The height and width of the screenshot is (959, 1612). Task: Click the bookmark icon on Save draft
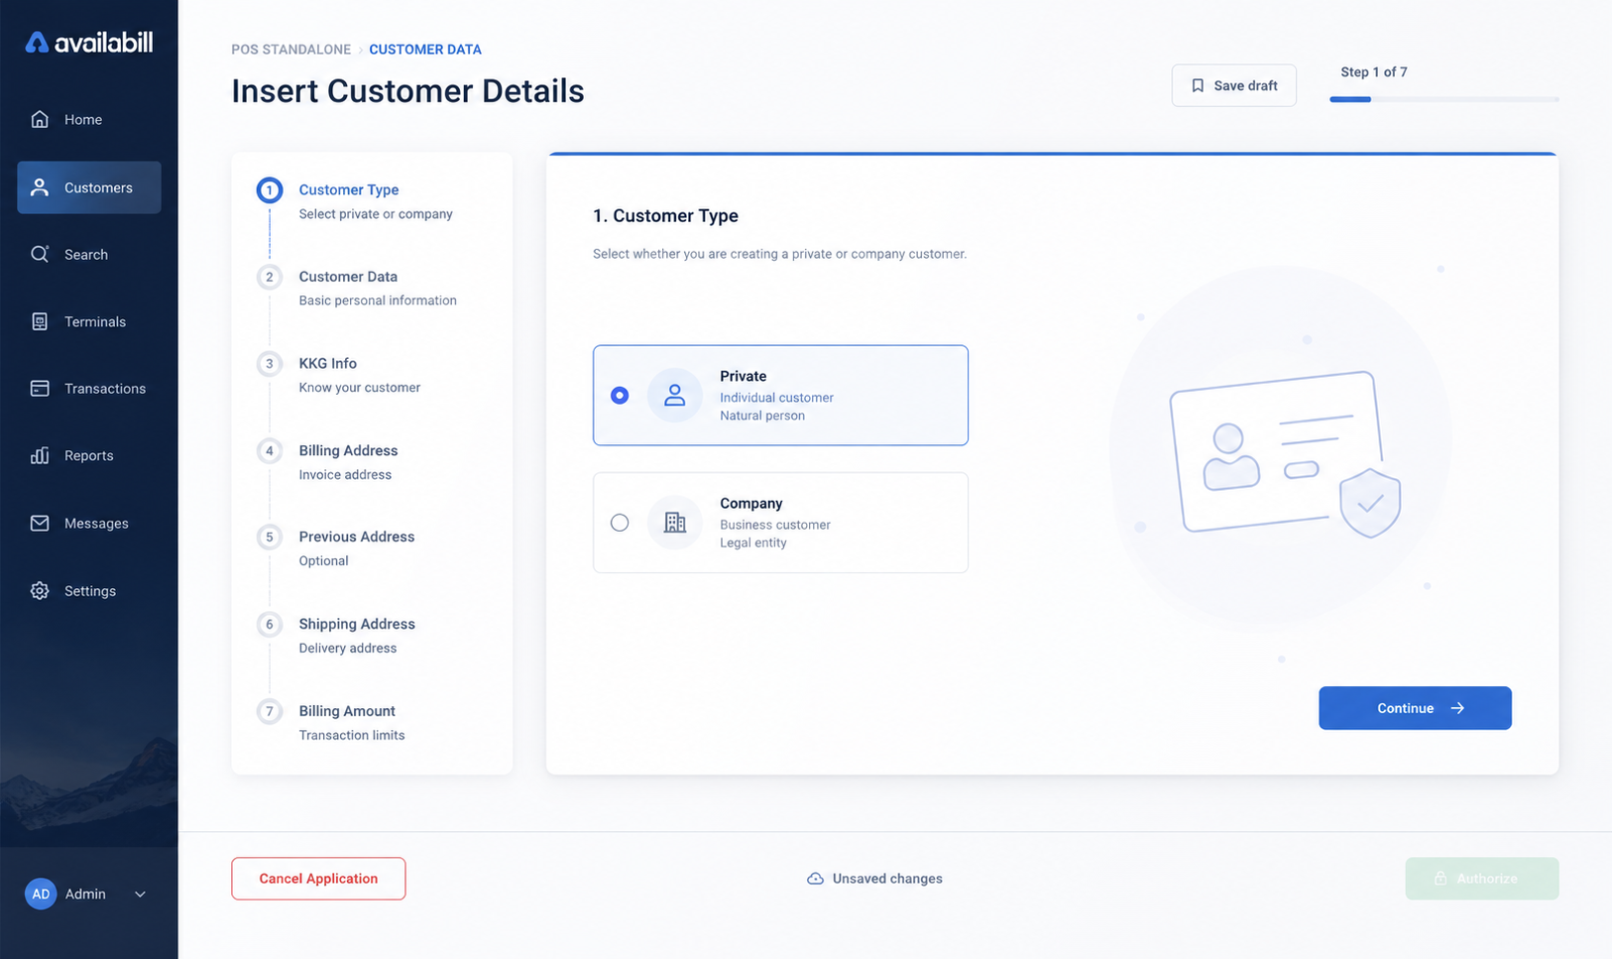(1198, 85)
